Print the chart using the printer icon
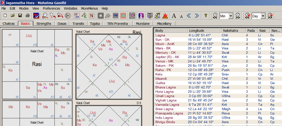This screenshot has width=282, height=126. [27, 16]
